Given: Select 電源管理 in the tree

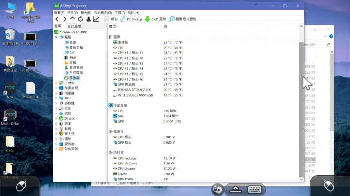Looking at the screenshot, I should pos(74,67).
